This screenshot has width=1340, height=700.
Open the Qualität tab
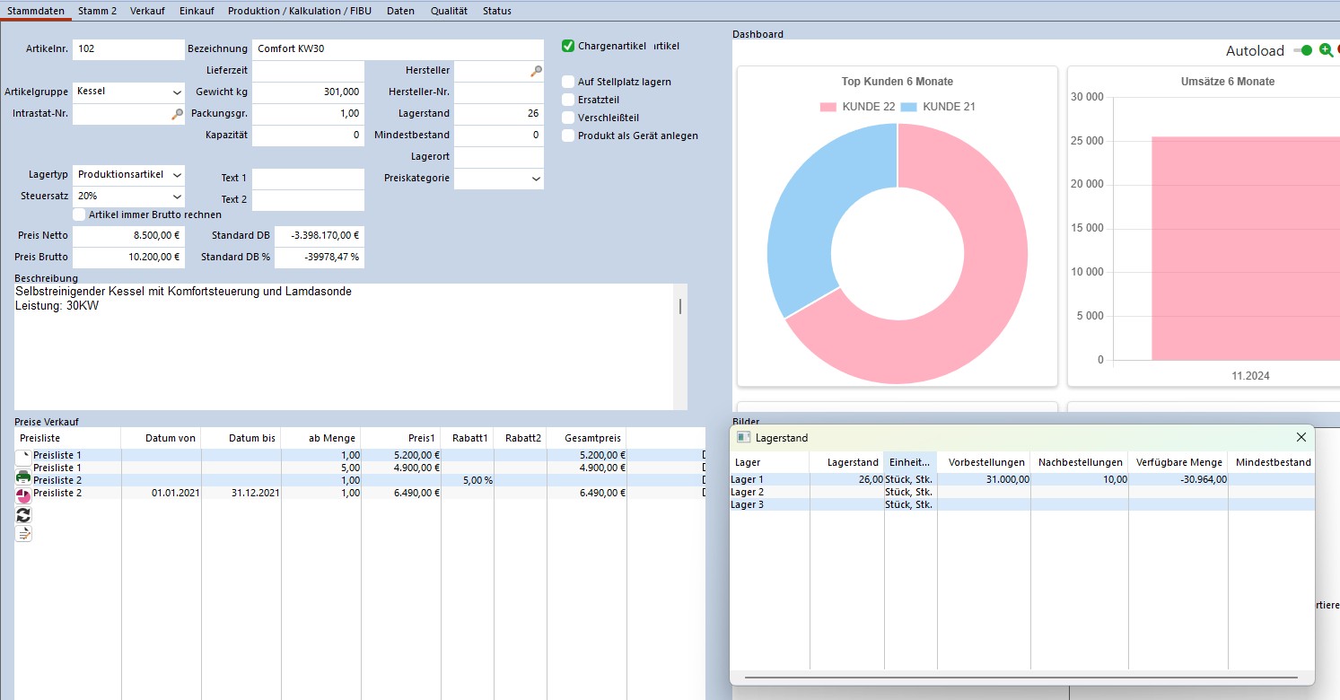coord(449,11)
